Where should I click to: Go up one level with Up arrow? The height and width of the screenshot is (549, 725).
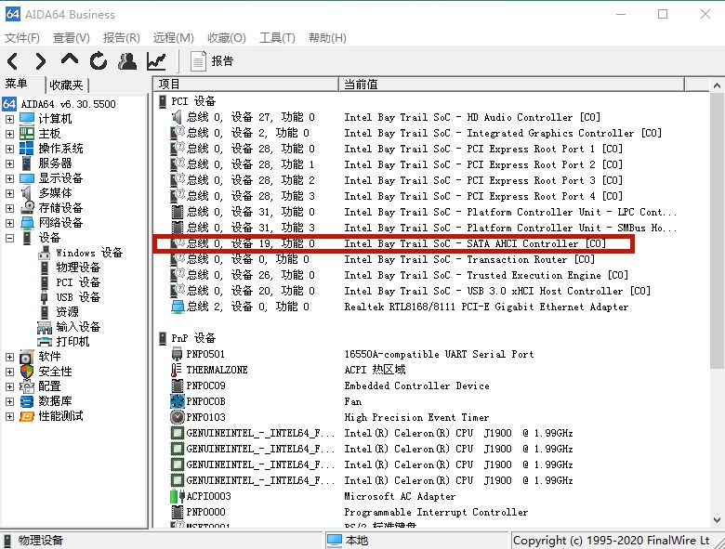pos(70,60)
